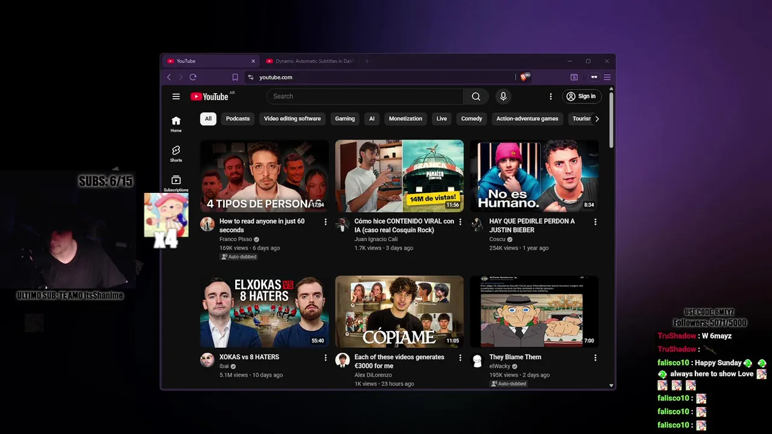The width and height of the screenshot is (772, 434).
Task: Reload the youtube.com page
Action: pyautogui.click(x=193, y=77)
